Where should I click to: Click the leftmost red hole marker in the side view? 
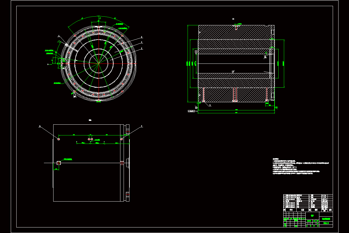[x=59, y=139]
